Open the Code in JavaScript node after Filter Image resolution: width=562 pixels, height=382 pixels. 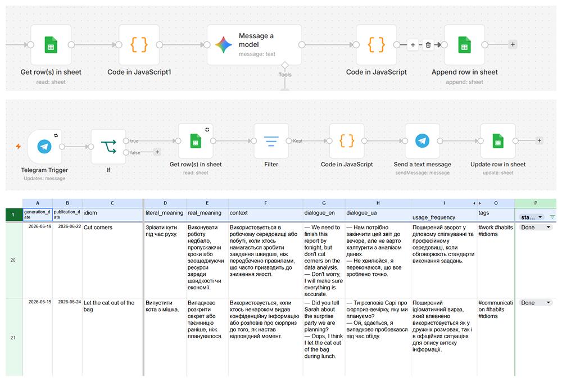coord(347,141)
